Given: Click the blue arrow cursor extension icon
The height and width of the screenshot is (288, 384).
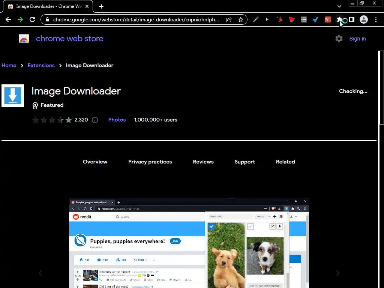Looking at the screenshot, I should 267,19.
